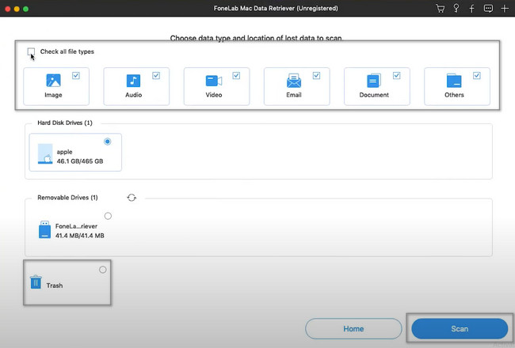Click the Audio label text

click(x=133, y=95)
